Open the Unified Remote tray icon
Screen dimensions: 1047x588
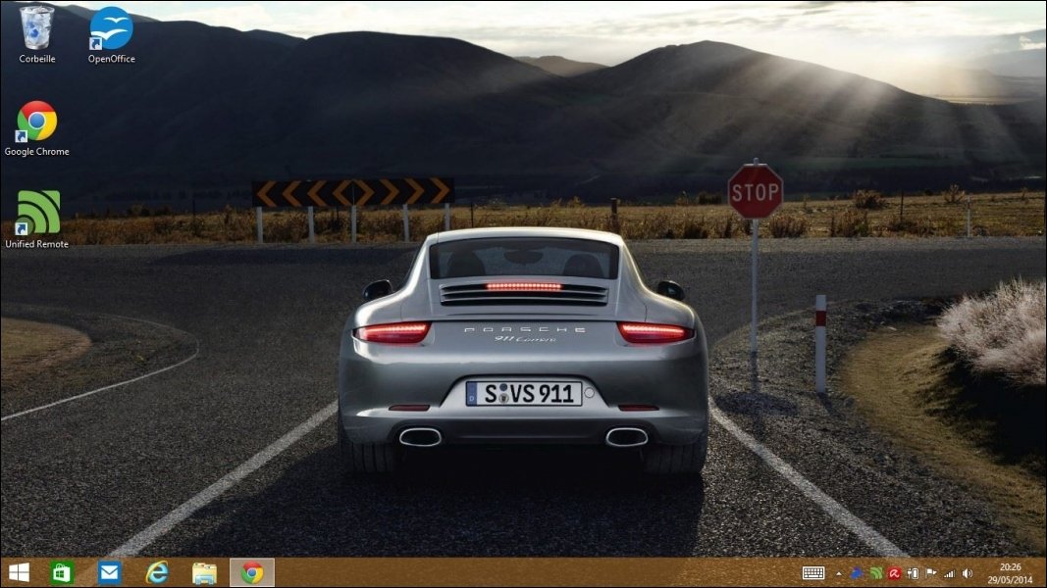click(x=876, y=573)
